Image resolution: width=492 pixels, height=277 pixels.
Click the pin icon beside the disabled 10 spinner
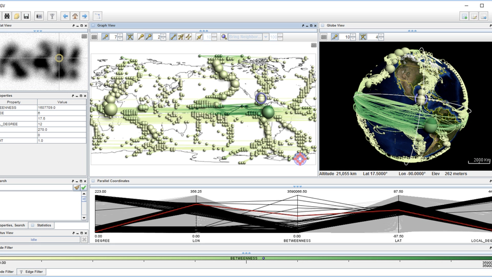[x=199, y=37]
